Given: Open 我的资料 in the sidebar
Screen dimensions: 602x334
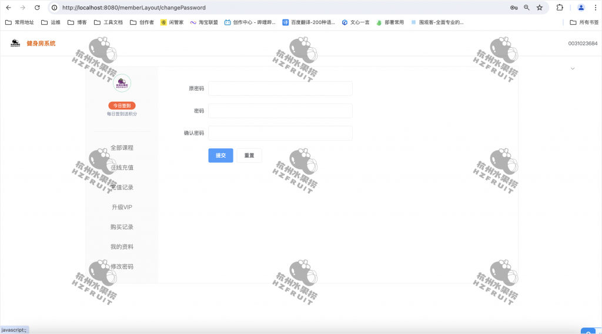Looking at the screenshot, I should [x=122, y=246].
